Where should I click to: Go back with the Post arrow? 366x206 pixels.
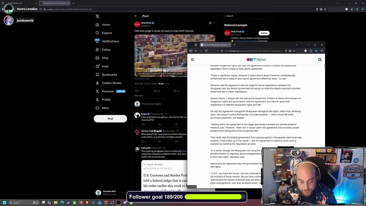tap(136, 16)
